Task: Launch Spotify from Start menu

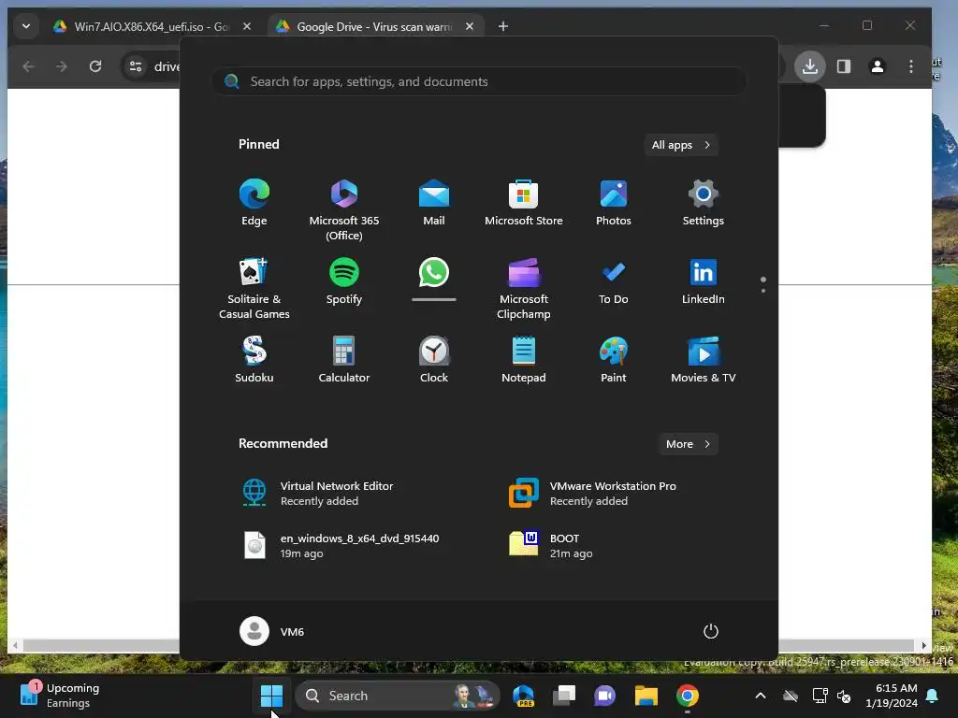Action: click(344, 281)
